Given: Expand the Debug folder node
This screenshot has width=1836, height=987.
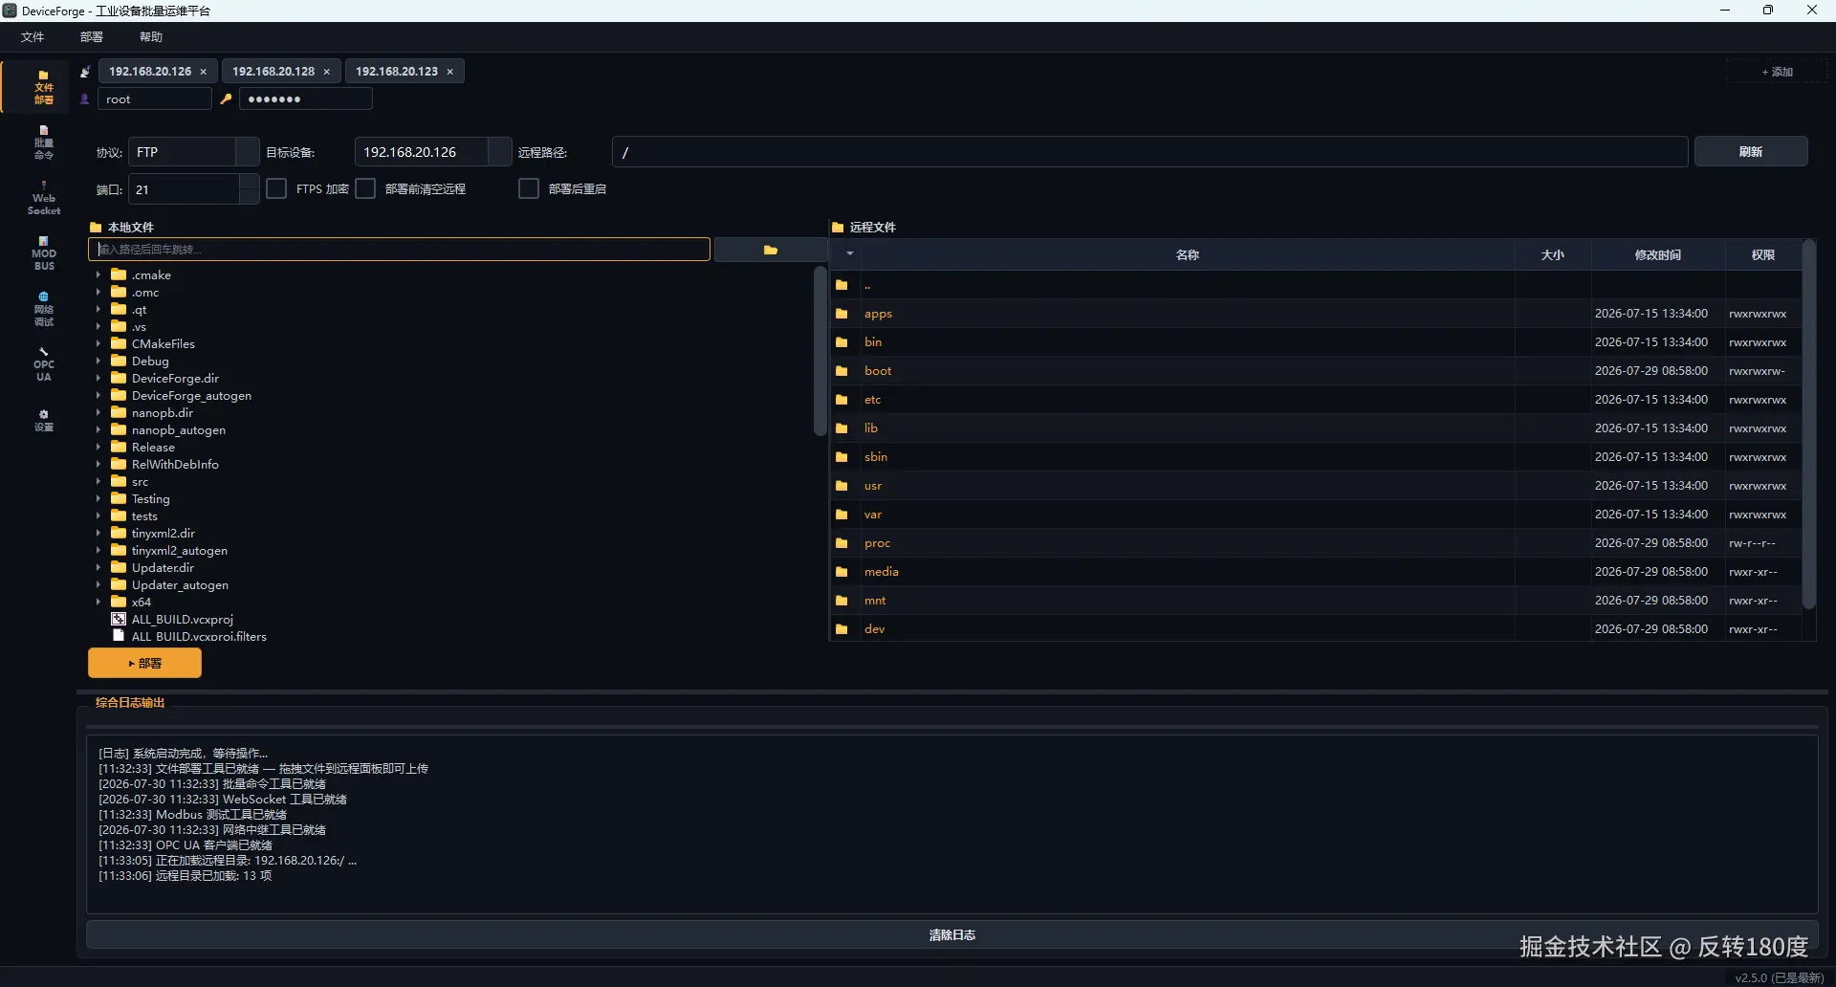Looking at the screenshot, I should tap(98, 361).
